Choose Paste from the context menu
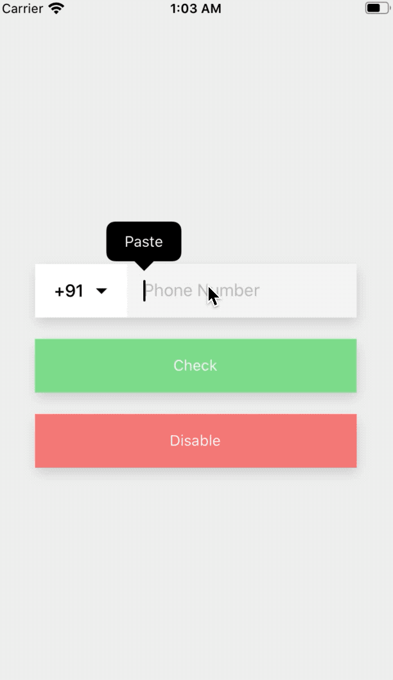This screenshot has height=680, width=393. [x=143, y=242]
